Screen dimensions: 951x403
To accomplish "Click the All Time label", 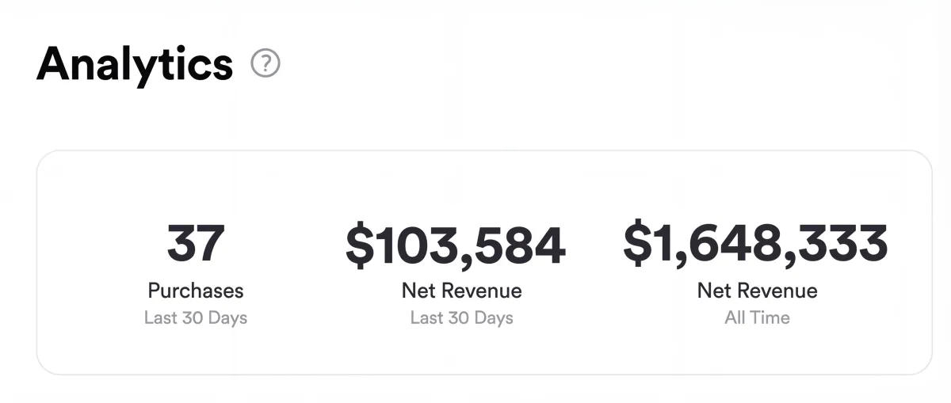I will (x=757, y=318).
